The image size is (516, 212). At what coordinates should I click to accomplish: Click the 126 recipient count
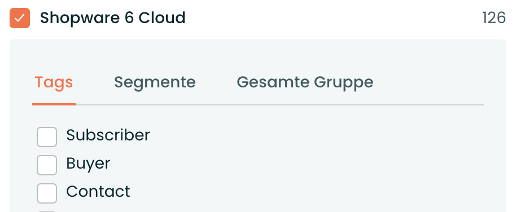494,18
